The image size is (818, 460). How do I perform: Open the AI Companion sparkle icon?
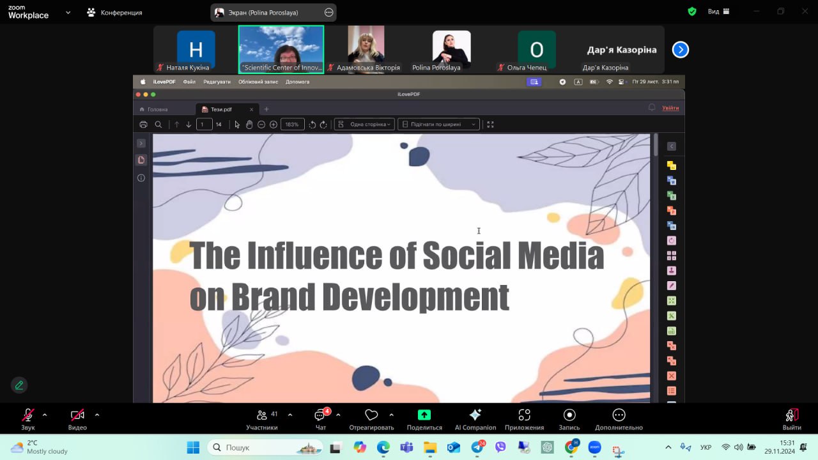pyautogui.click(x=475, y=415)
